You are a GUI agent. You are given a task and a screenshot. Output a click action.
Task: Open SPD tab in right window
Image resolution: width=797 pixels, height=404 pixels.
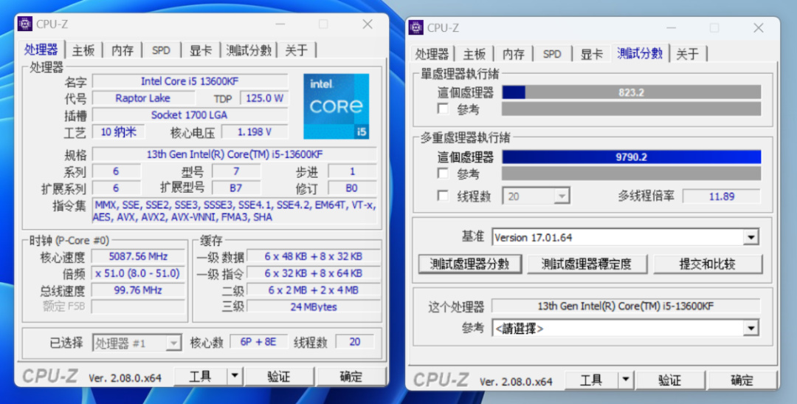552,54
